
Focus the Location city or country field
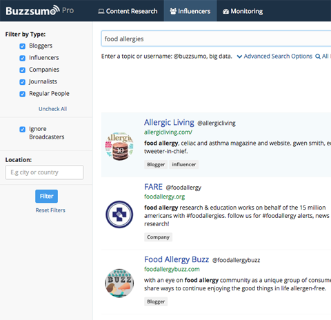click(x=44, y=172)
